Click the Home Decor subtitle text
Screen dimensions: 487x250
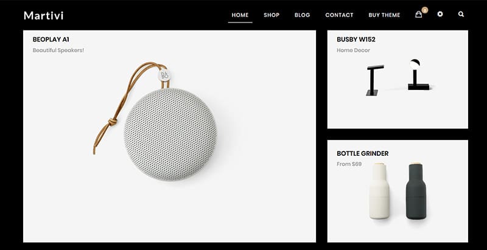point(354,50)
